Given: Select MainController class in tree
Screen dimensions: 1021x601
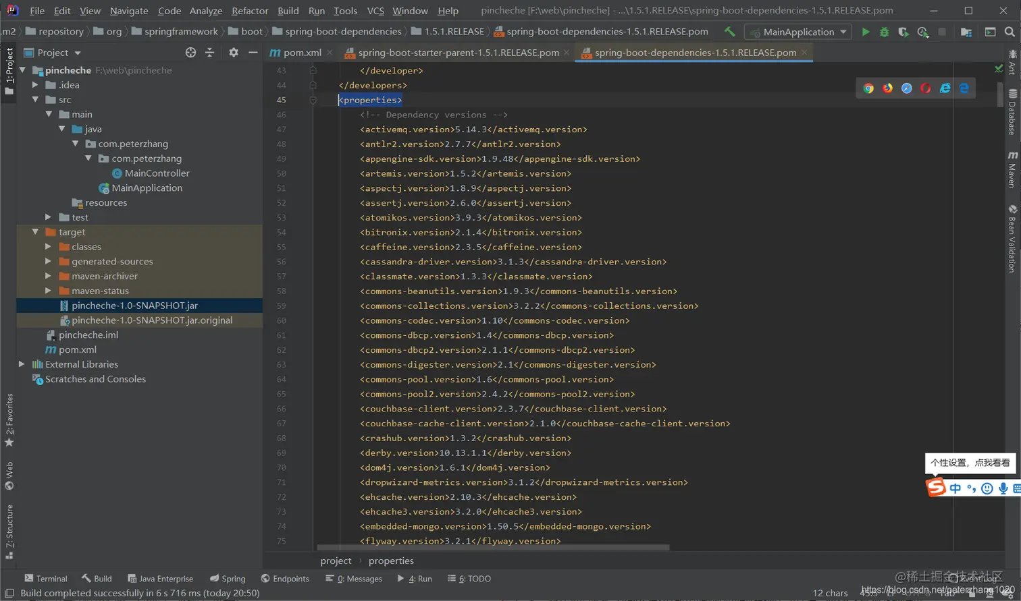Looking at the screenshot, I should click(x=157, y=173).
